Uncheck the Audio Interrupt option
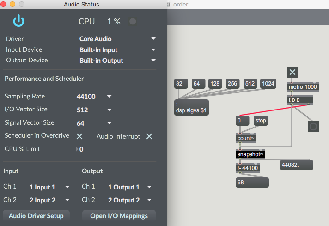 [149, 136]
